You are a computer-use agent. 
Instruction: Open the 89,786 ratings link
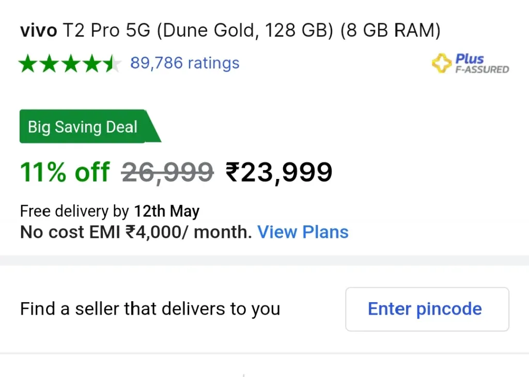click(x=184, y=63)
